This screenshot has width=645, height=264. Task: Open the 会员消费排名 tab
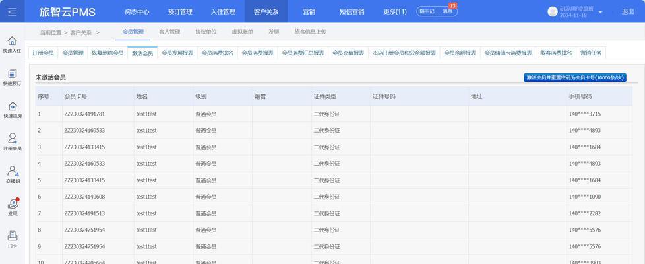pos(218,53)
